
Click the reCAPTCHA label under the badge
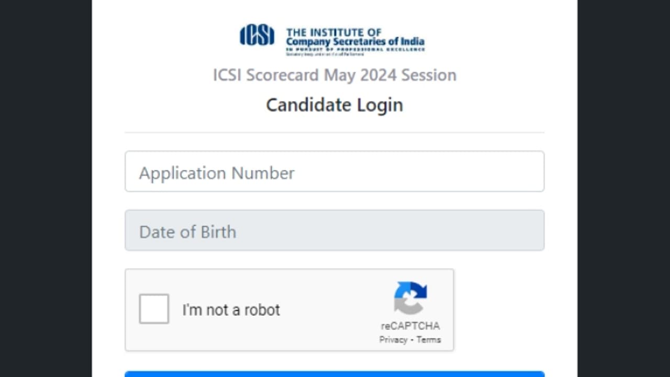pyautogui.click(x=410, y=325)
